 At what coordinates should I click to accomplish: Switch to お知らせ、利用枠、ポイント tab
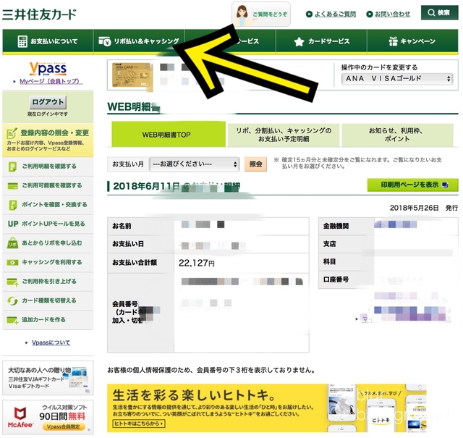397,135
